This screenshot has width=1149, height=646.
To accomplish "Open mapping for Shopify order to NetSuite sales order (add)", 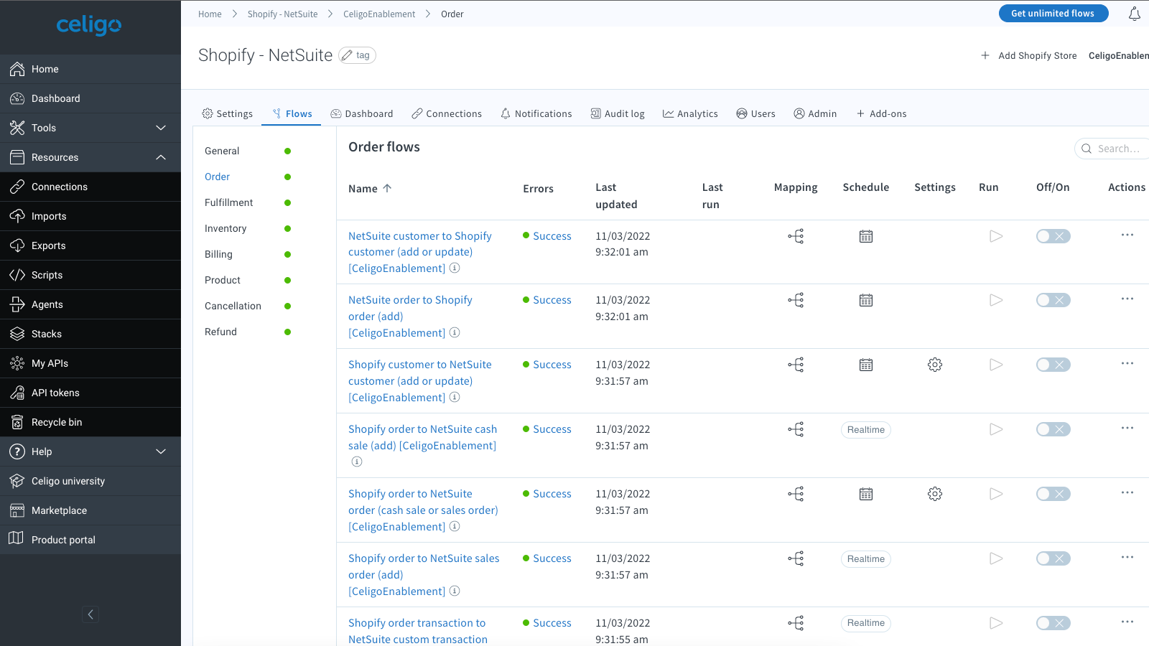I will coord(796,558).
